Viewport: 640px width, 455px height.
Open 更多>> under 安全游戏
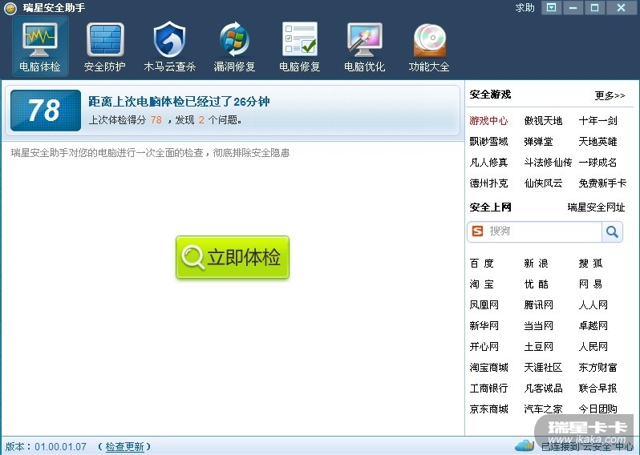coord(610,95)
